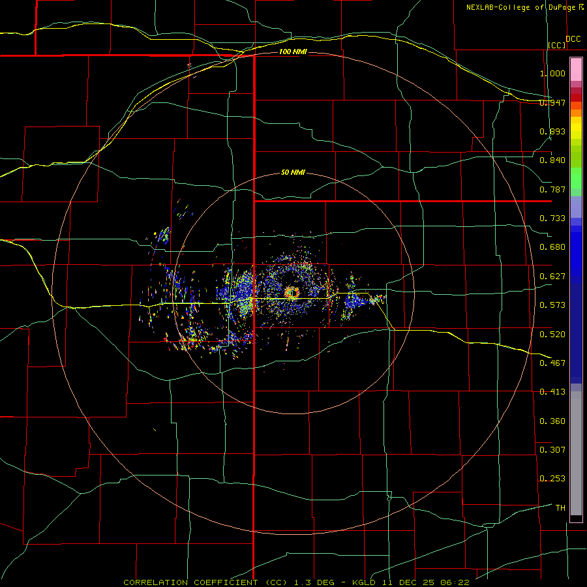The image size is (587, 587).
Task: Click the 1.000 value on color scale
Action: 552,73
